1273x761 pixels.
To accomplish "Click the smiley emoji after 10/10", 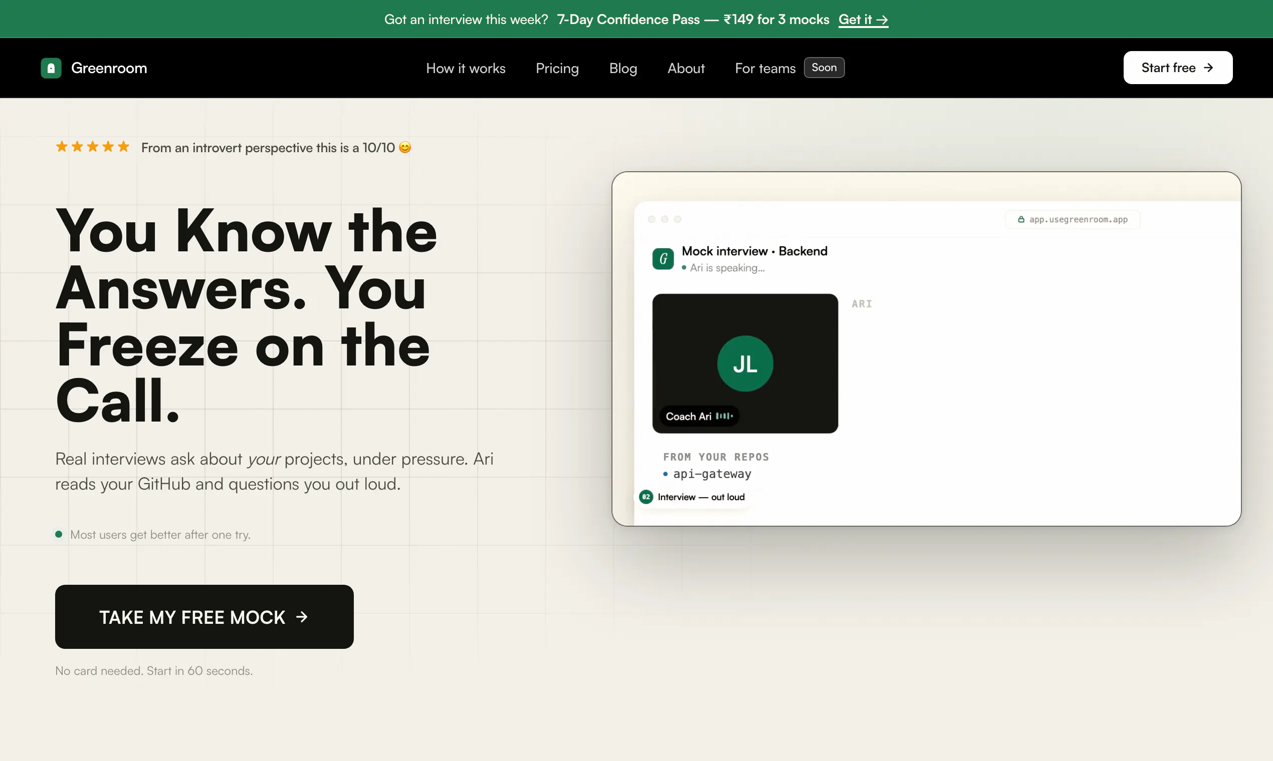I will [x=405, y=148].
